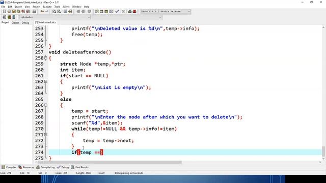Collapse the while-loop fold at line 271
326x183 pixels.
coord(46,135)
